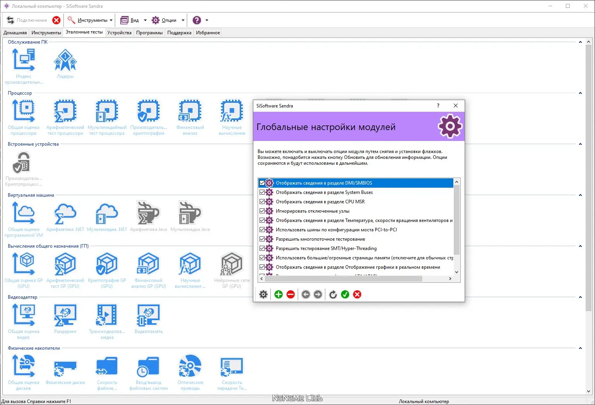Screen dimensions: 595x405
Task: Open Общая оценка дисков benchmark icon
Action: point(24,366)
